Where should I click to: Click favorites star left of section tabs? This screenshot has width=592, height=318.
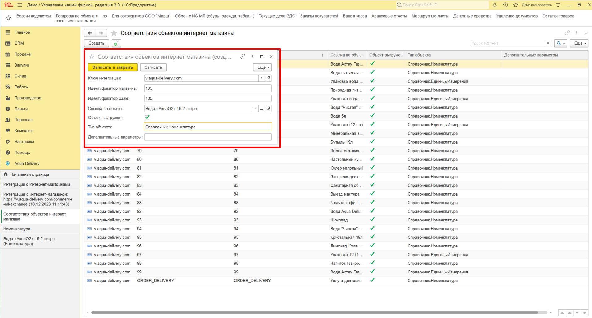pyautogui.click(x=8, y=18)
